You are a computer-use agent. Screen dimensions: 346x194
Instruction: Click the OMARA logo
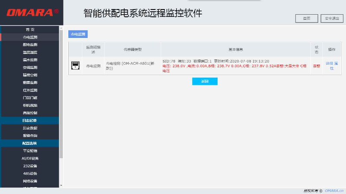coord(32,13)
